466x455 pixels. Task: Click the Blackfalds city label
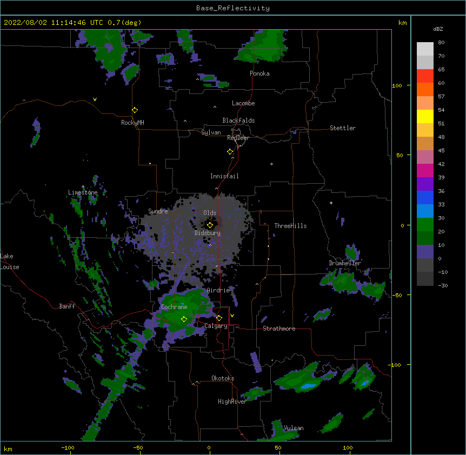point(238,121)
